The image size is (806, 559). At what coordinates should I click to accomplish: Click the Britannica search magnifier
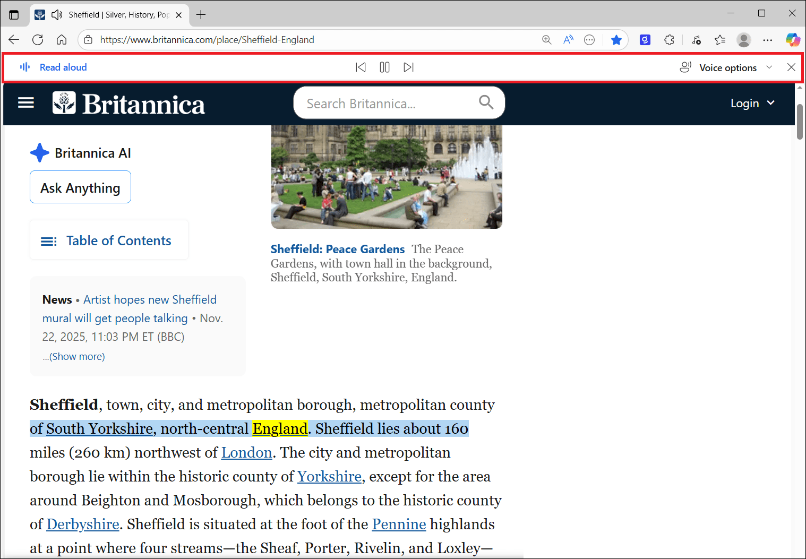click(486, 102)
